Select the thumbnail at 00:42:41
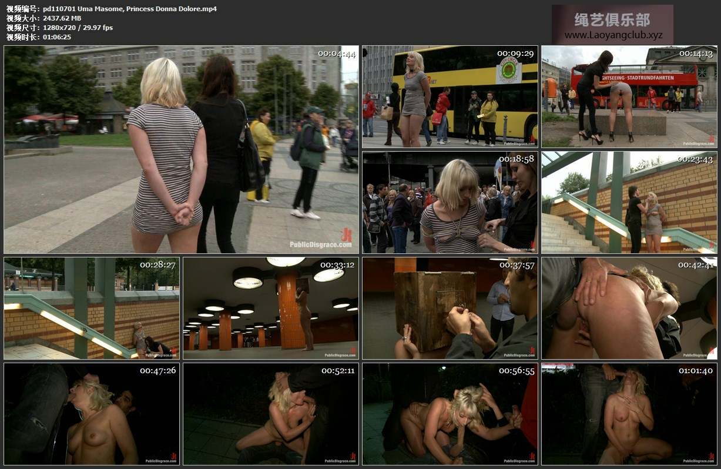This screenshot has width=721, height=469. coord(629,308)
